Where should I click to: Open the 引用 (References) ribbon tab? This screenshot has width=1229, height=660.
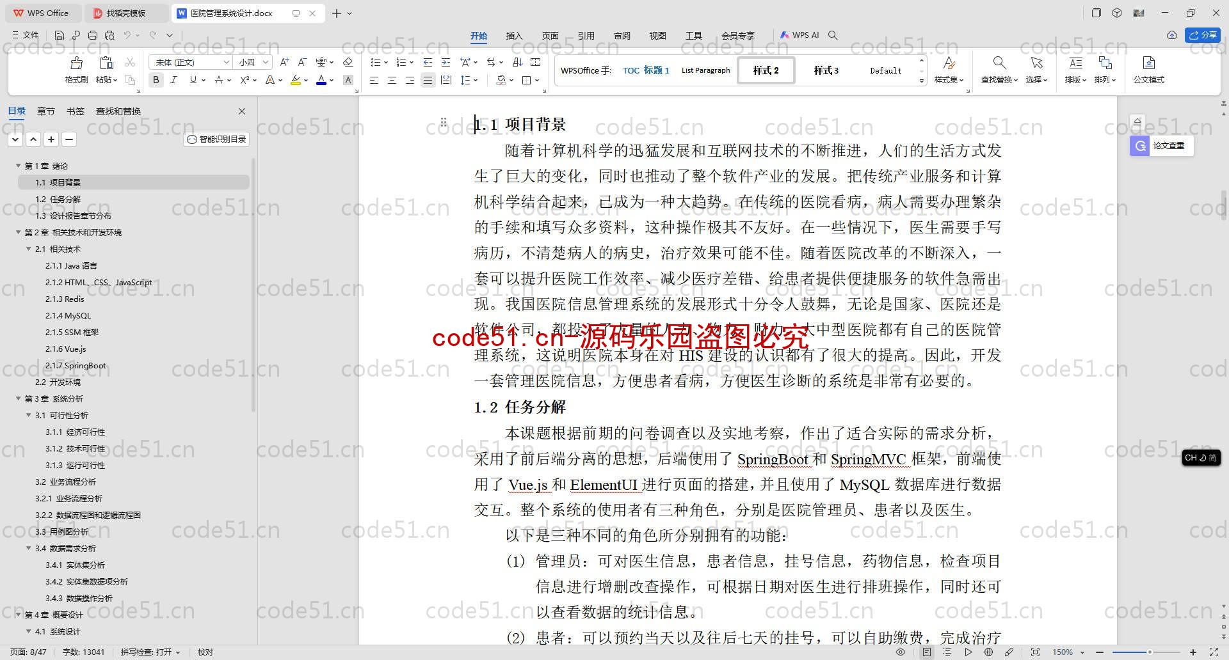coord(586,36)
